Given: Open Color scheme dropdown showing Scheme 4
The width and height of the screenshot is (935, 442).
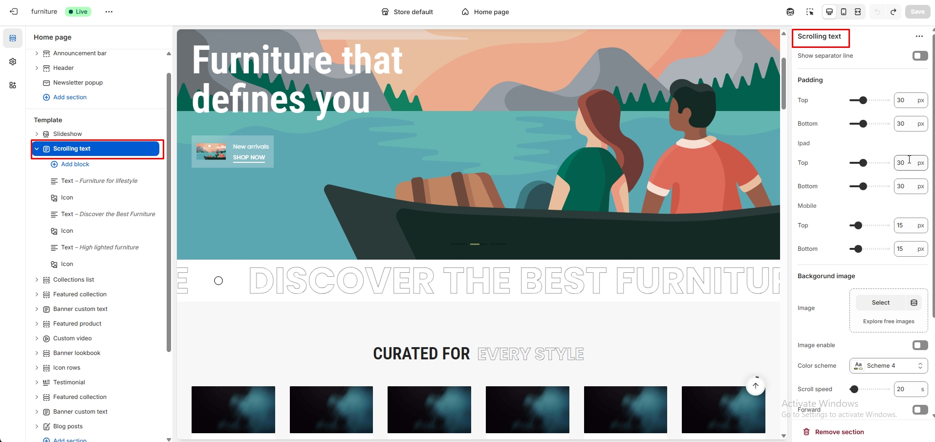Looking at the screenshot, I should pyautogui.click(x=889, y=366).
